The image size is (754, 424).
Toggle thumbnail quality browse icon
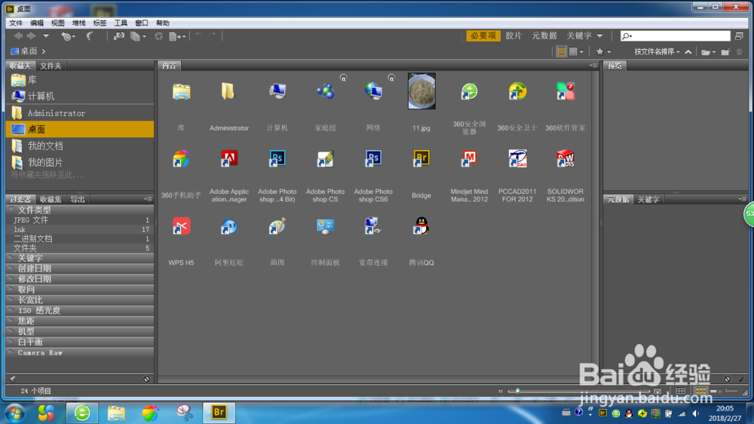[561, 51]
